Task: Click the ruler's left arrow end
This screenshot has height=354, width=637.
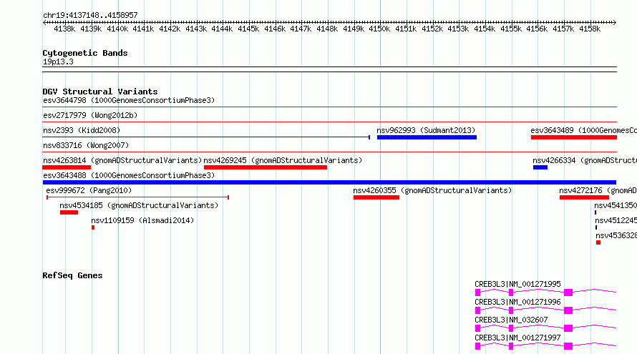Action: [44, 22]
